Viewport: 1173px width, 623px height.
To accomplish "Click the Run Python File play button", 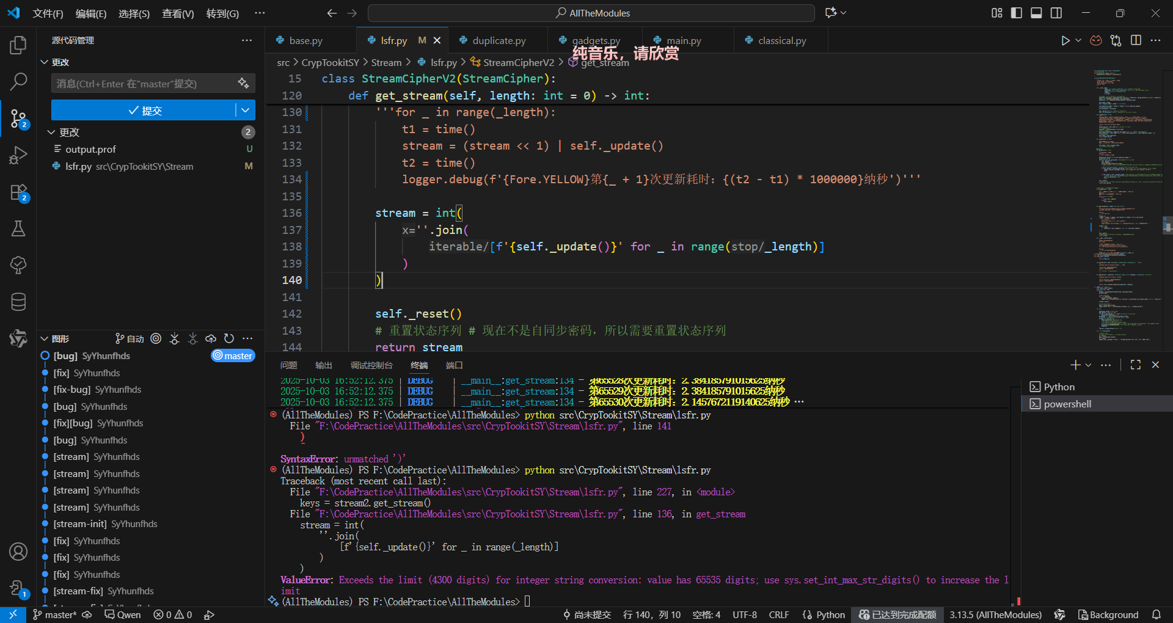I will [x=1065, y=40].
